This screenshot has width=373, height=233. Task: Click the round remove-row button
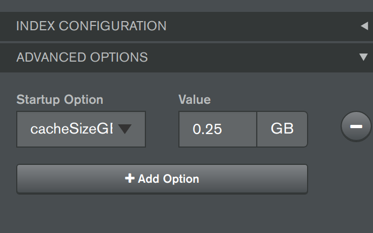coord(356,127)
